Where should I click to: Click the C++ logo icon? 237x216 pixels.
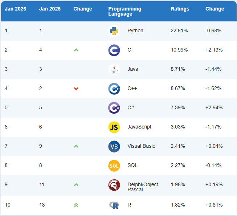tap(114, 89)
